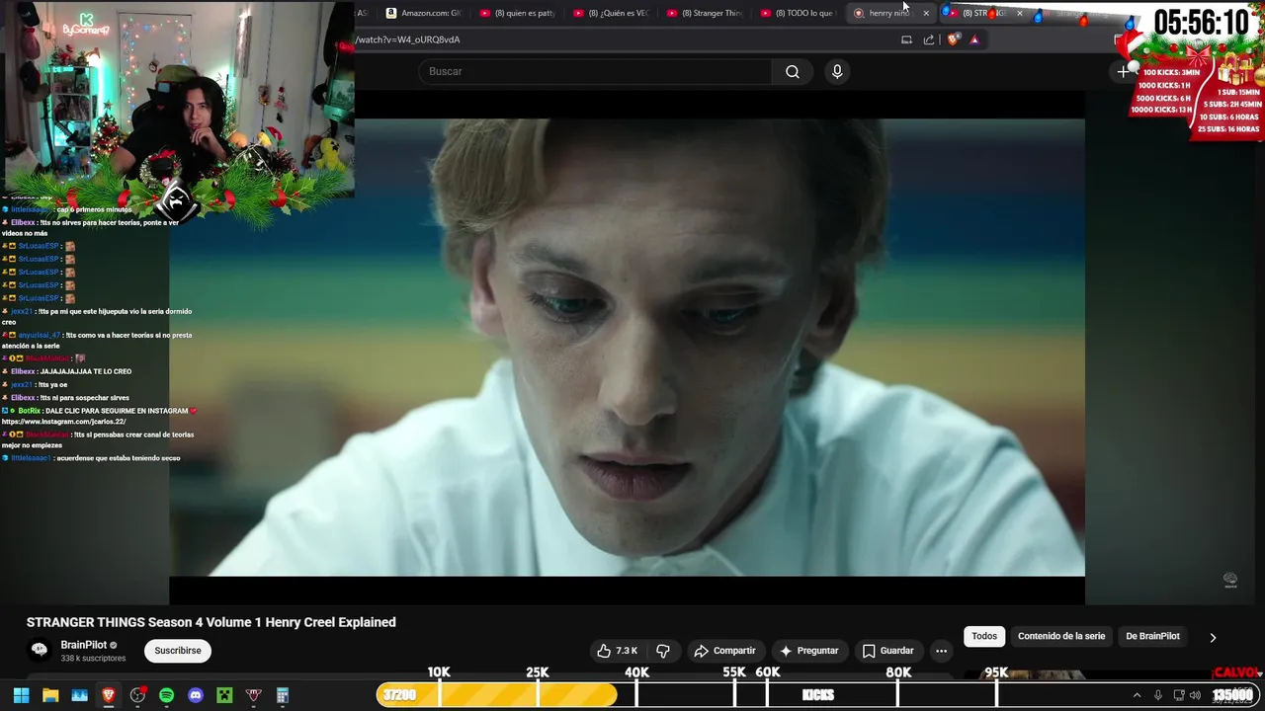Open Calculator from taskbar

283,695
